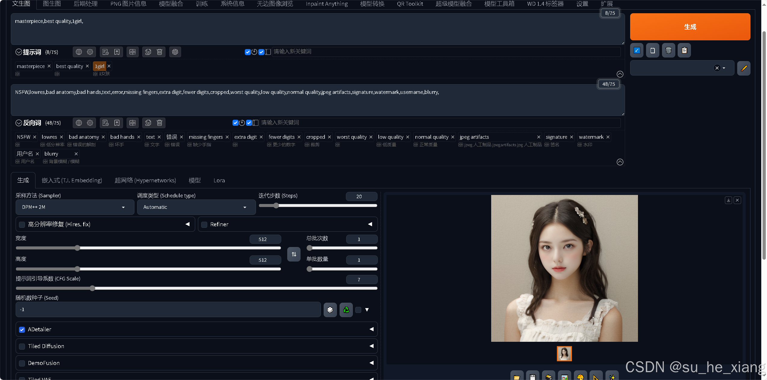Click the pencil edit styles icon
The width and height of the screenshot is (767, 380).
tap(744, 68)
